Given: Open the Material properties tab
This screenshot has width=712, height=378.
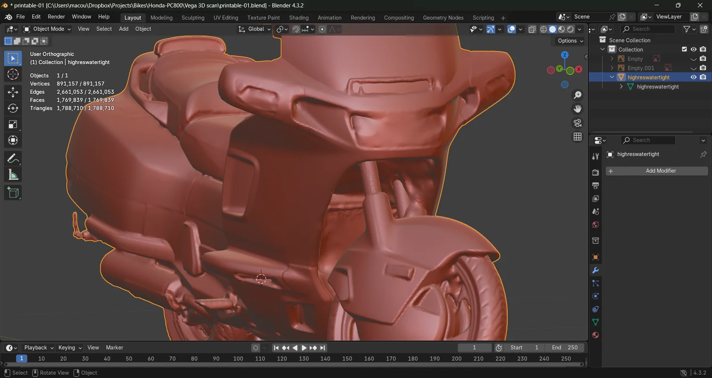Looking at the screenshot, I should pyautogui.click(x=595, y=335).
